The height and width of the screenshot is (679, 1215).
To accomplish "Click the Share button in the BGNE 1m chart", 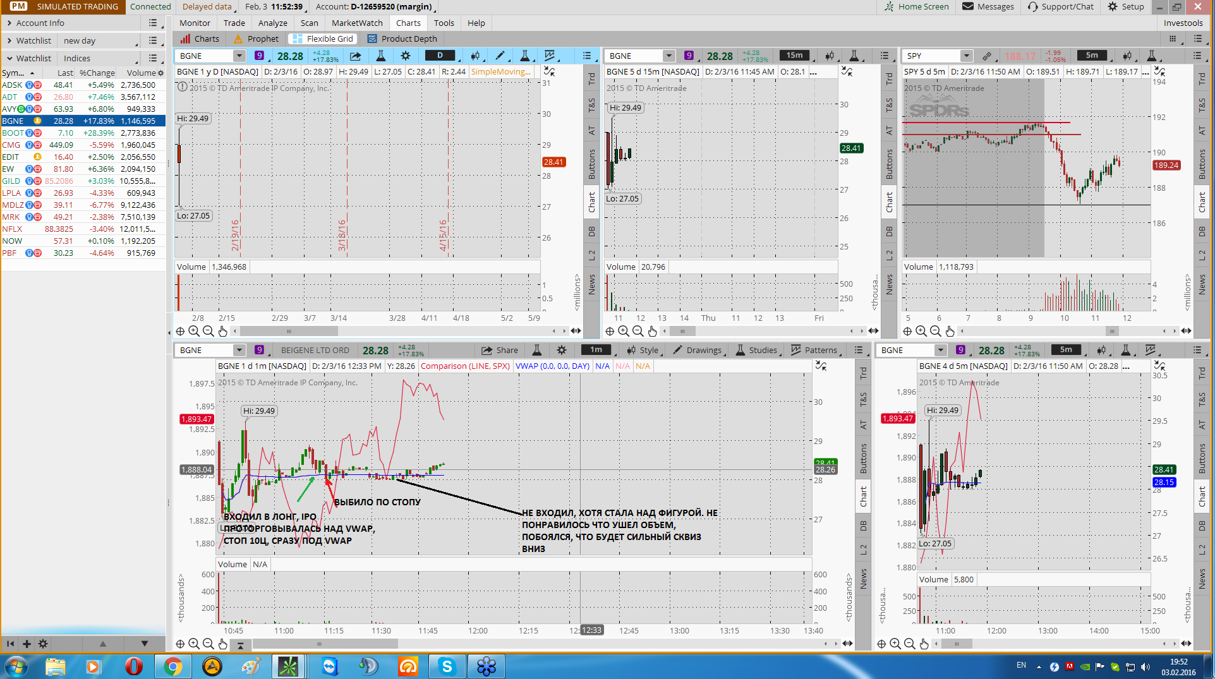I will 500,350.
